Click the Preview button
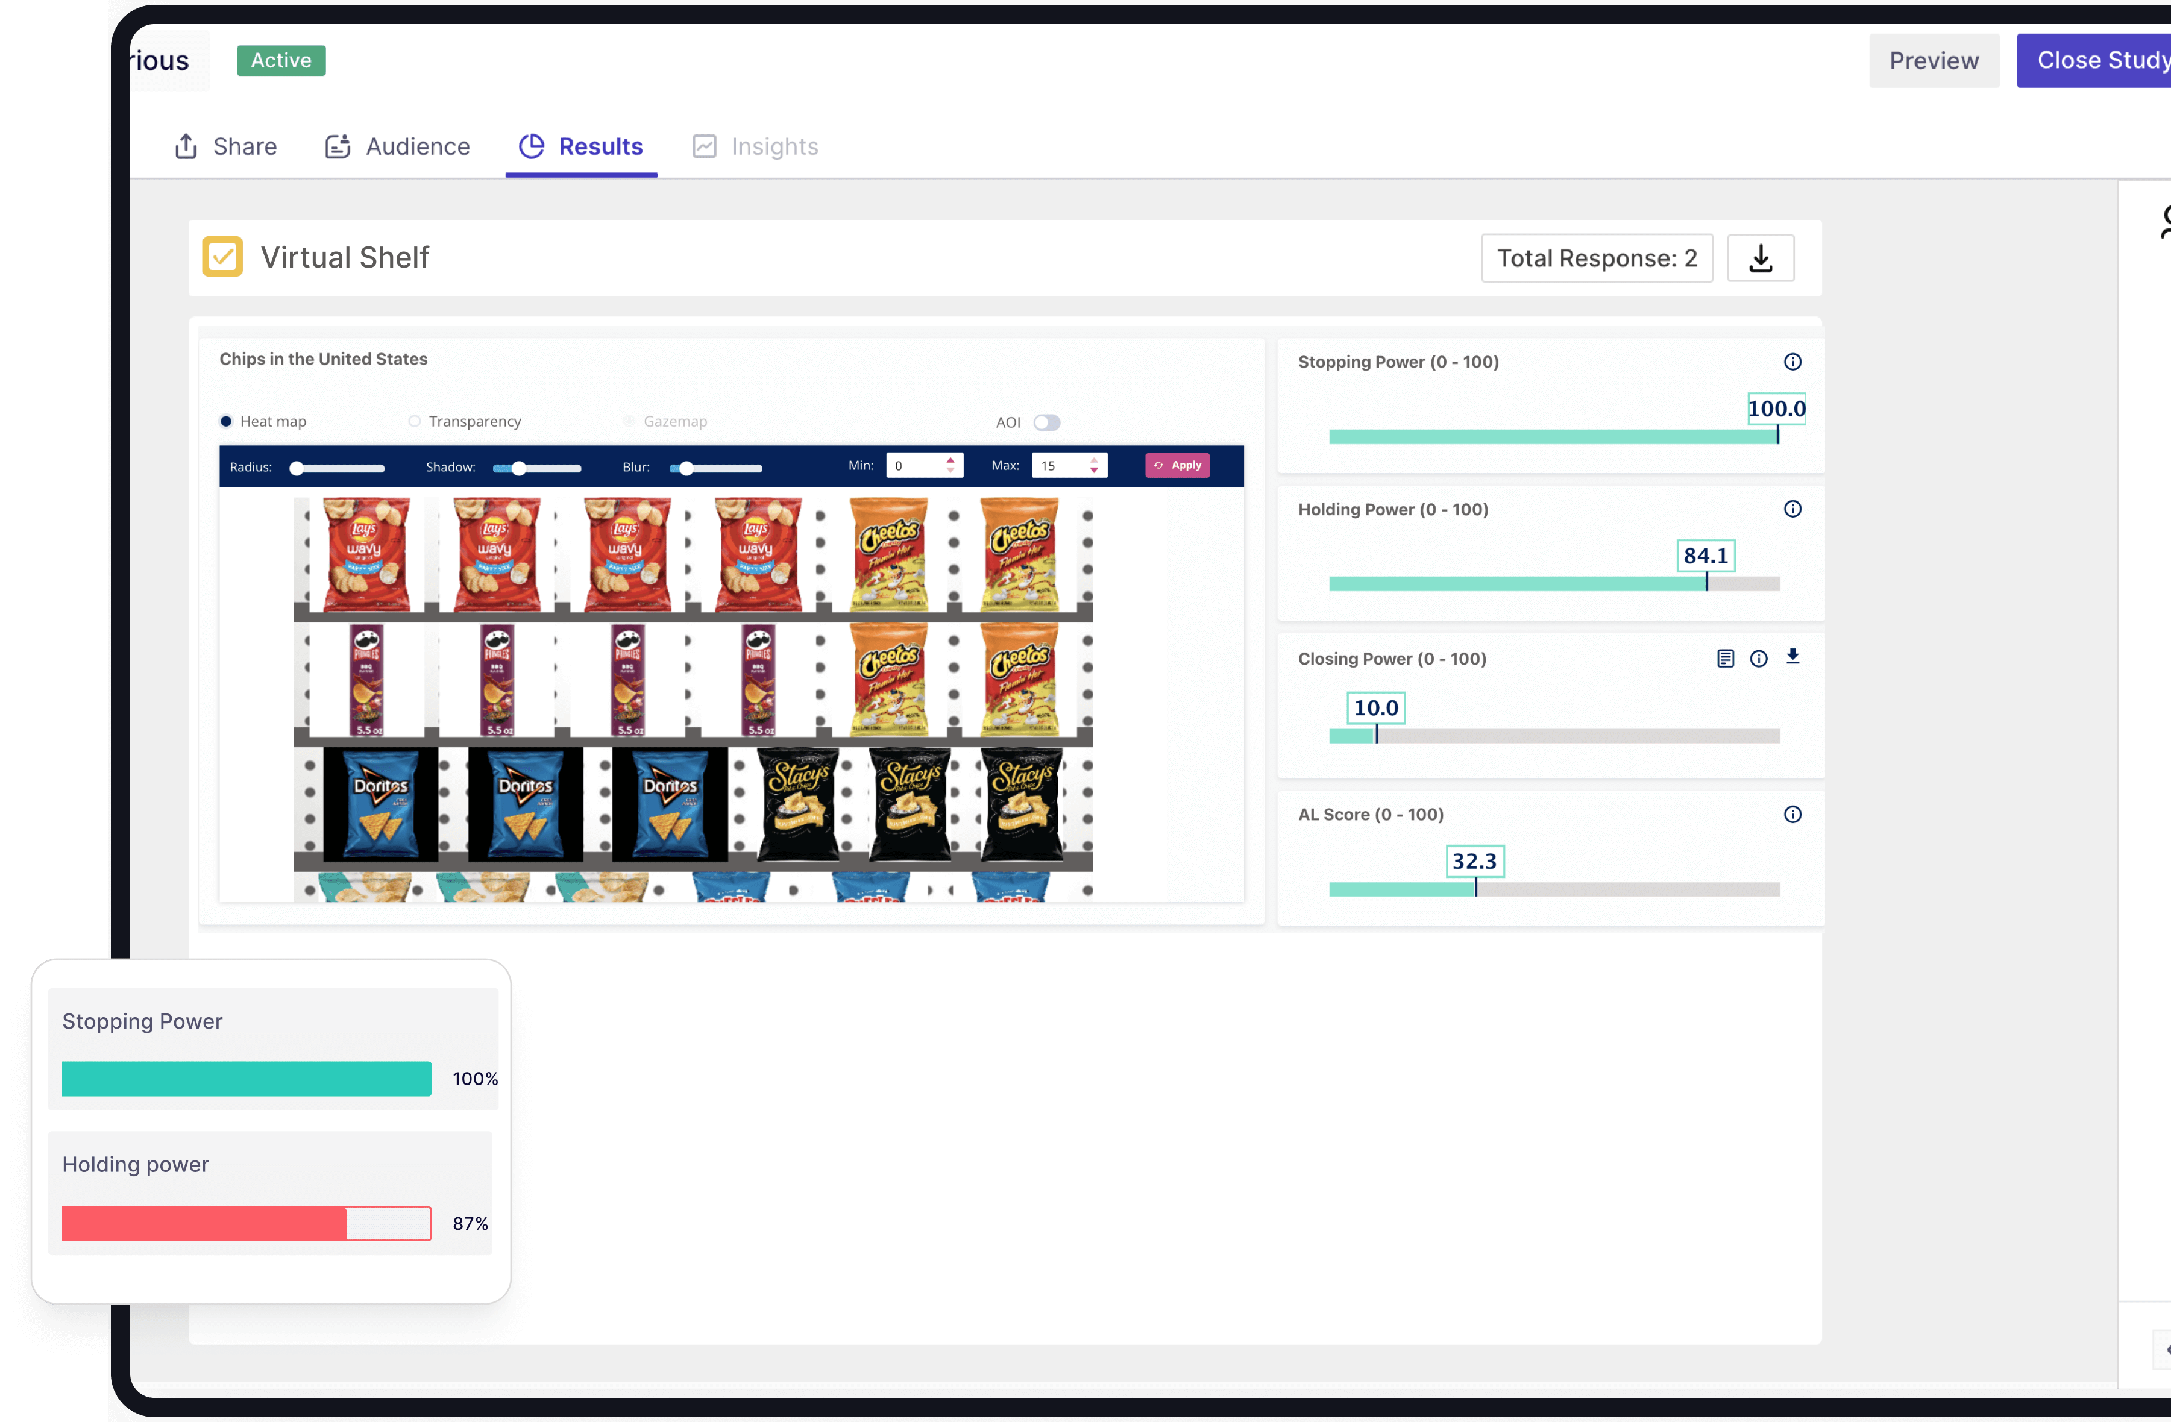2171x1422 pixels. pyautogui.click(x=1933, y=60)
